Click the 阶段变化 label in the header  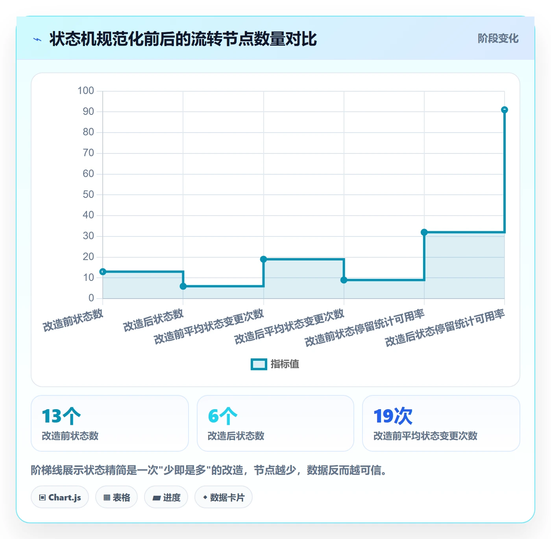498,39
